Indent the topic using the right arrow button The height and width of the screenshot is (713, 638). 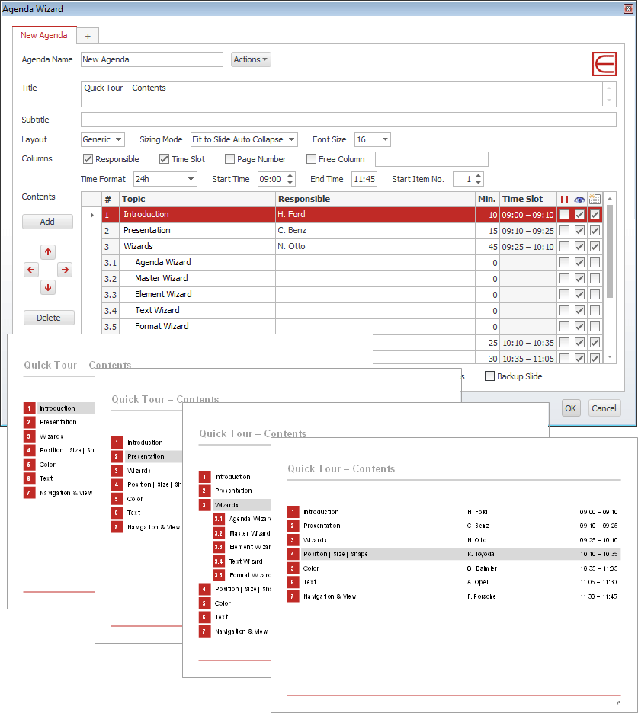click(65, 269)
